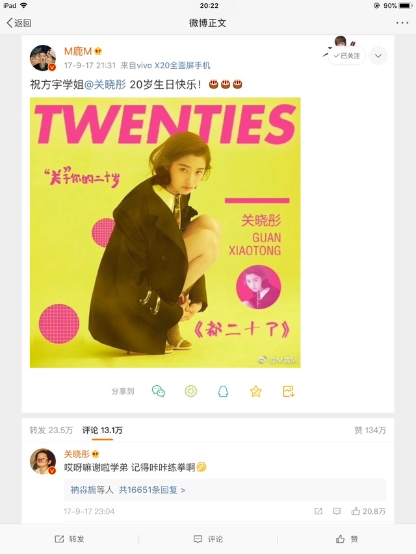Share to Qzone star icon
Image resolution: width=416 pixels, height=554 pixels.
click(255, 391)
